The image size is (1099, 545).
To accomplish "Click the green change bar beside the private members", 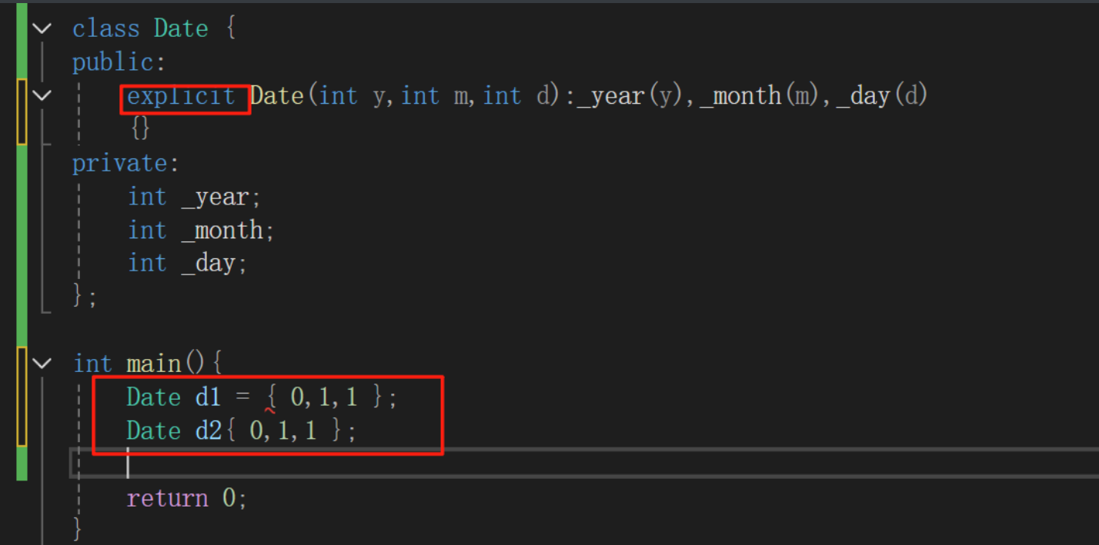I will point(22,231).
